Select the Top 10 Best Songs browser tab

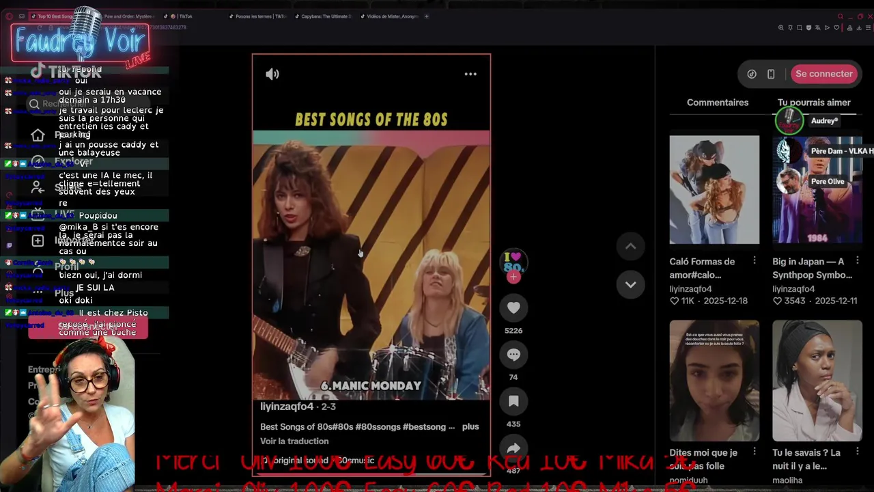(x=55, y=16)
